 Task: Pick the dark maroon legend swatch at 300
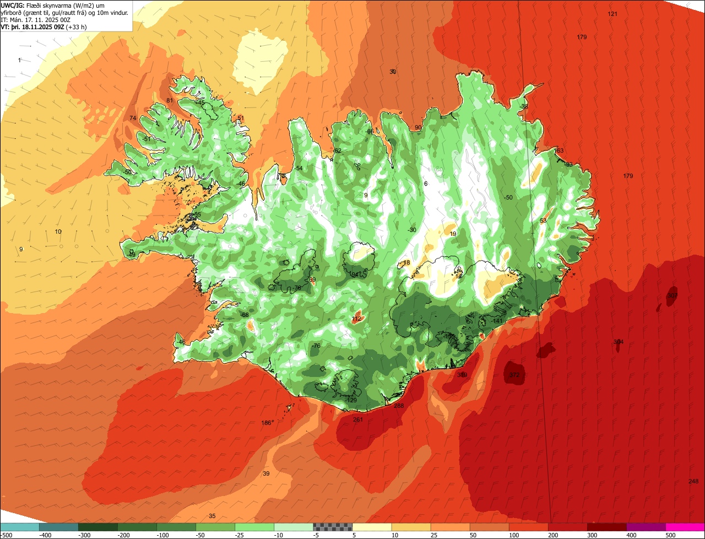[x=606, y=527]
